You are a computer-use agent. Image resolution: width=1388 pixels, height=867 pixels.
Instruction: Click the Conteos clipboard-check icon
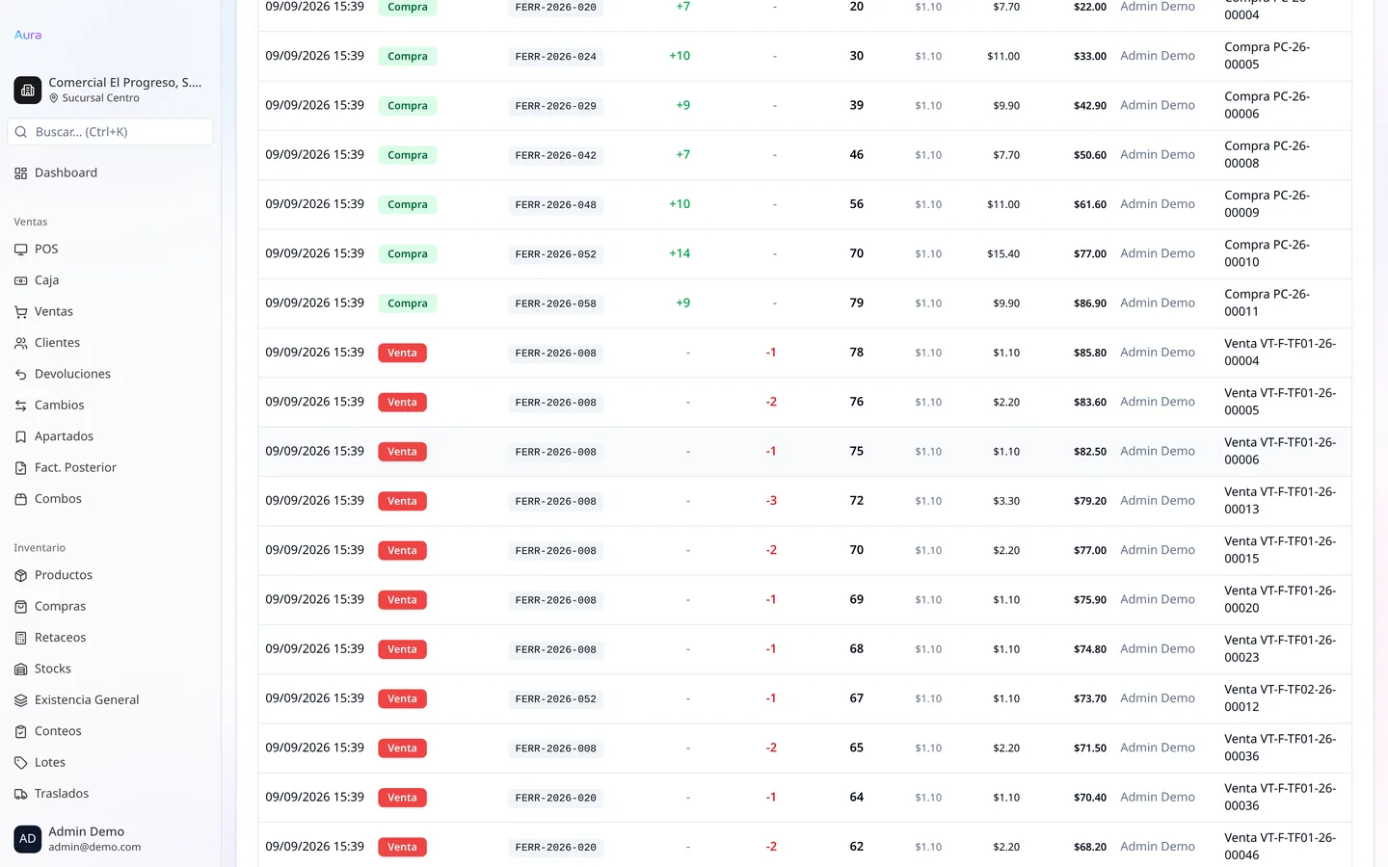pos(21,731)
